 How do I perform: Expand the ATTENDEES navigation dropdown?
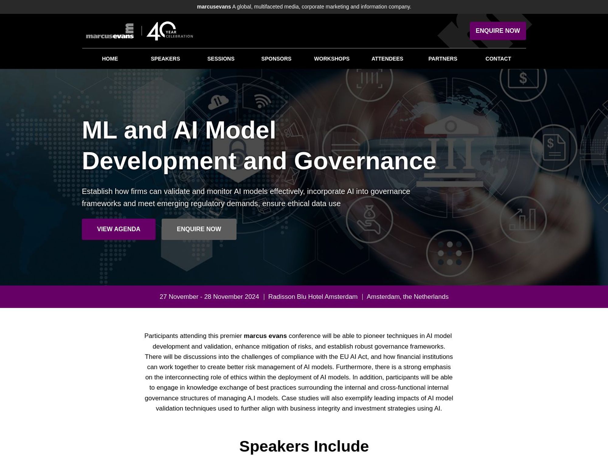click(x=387, y=58)
